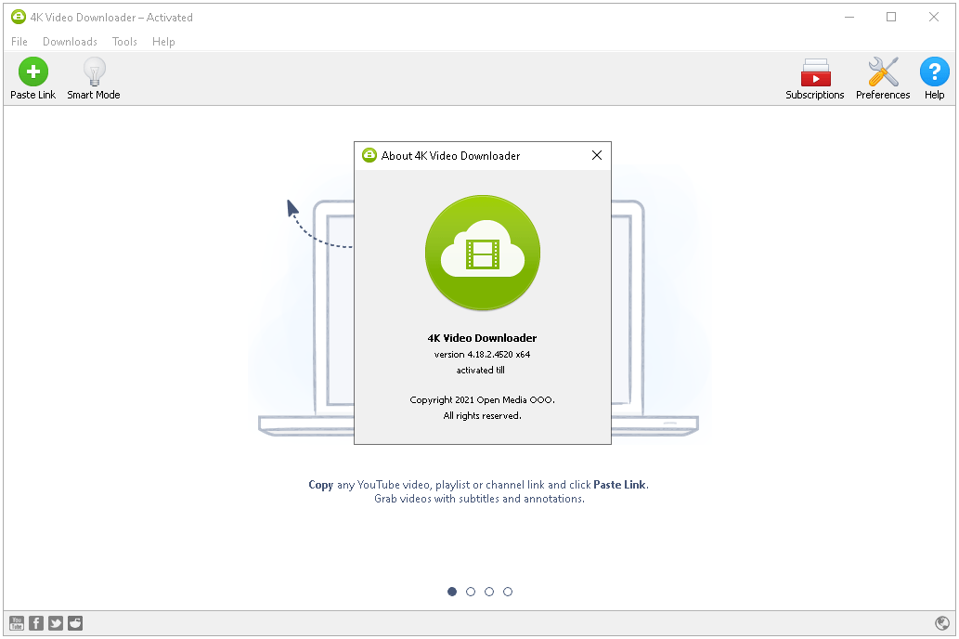Click the blue Help question mark icon

point(935,72)
